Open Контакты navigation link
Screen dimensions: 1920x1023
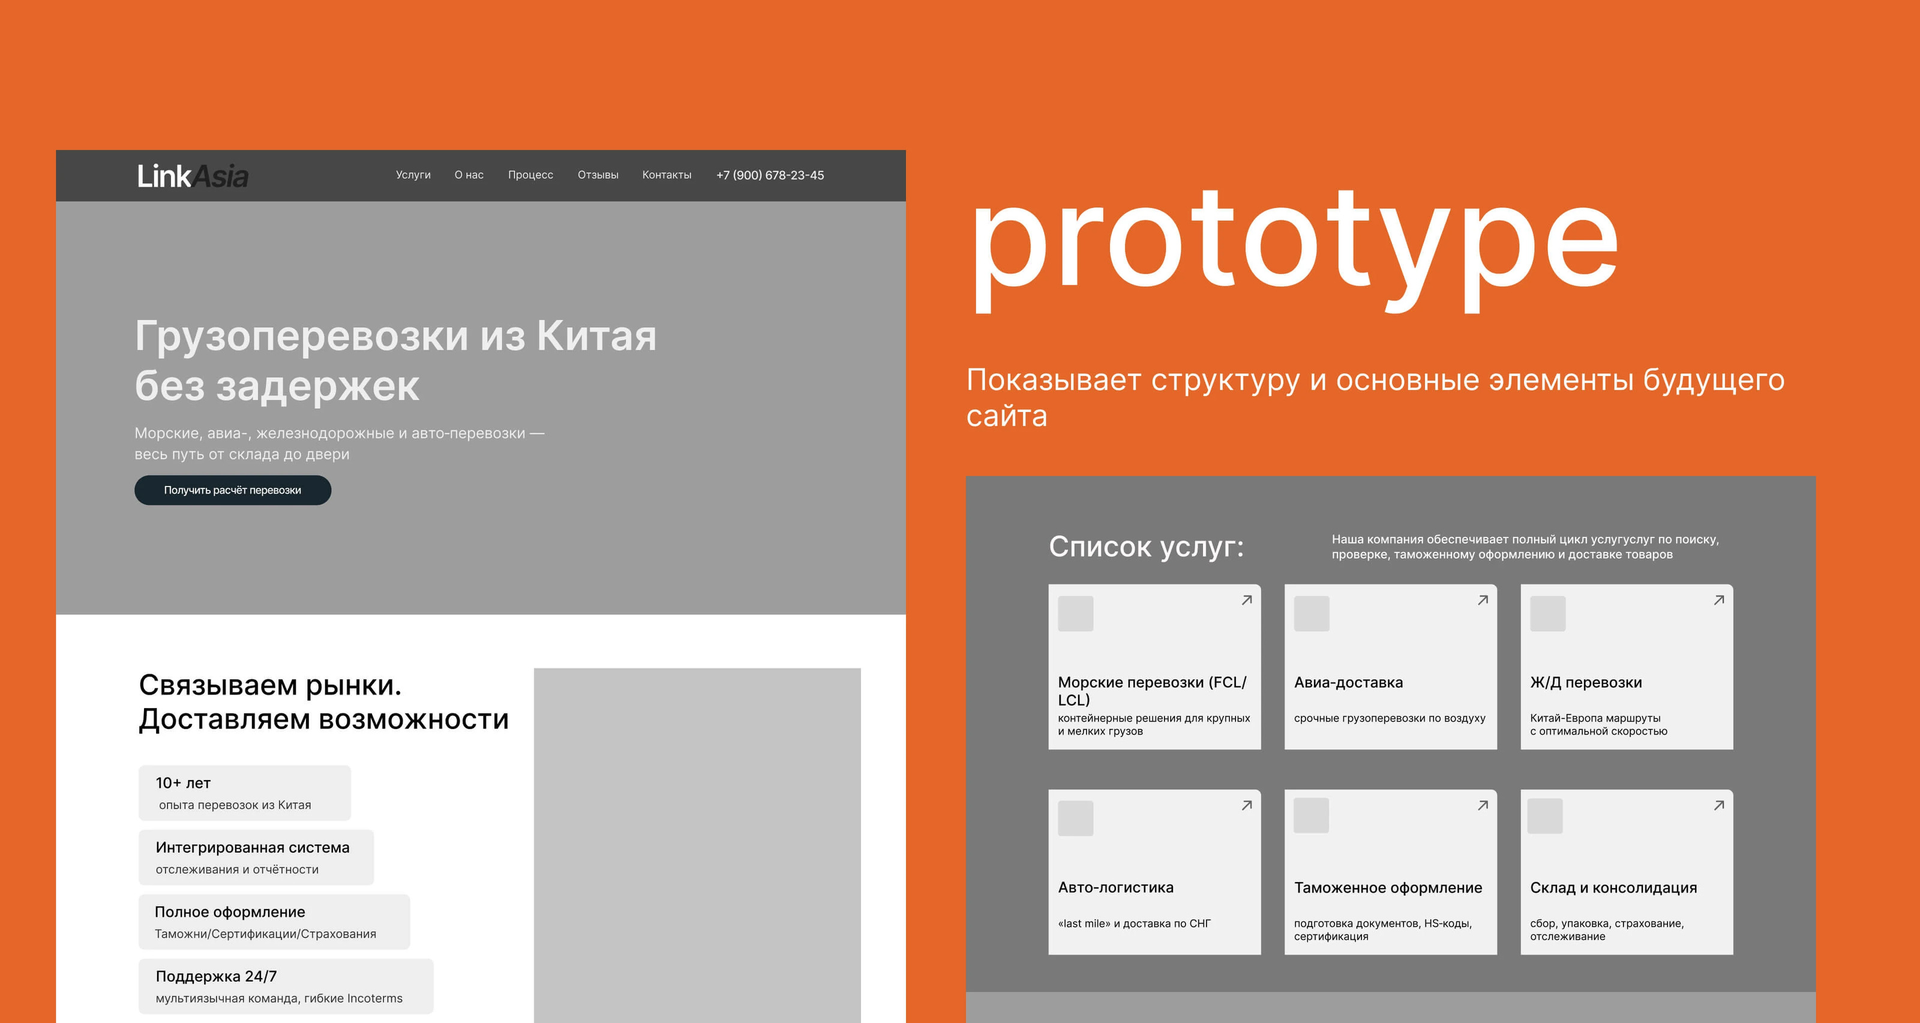tap(667, 175)
